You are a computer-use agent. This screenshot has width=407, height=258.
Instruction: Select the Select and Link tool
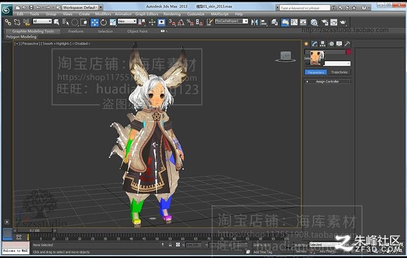click(8, 22)
